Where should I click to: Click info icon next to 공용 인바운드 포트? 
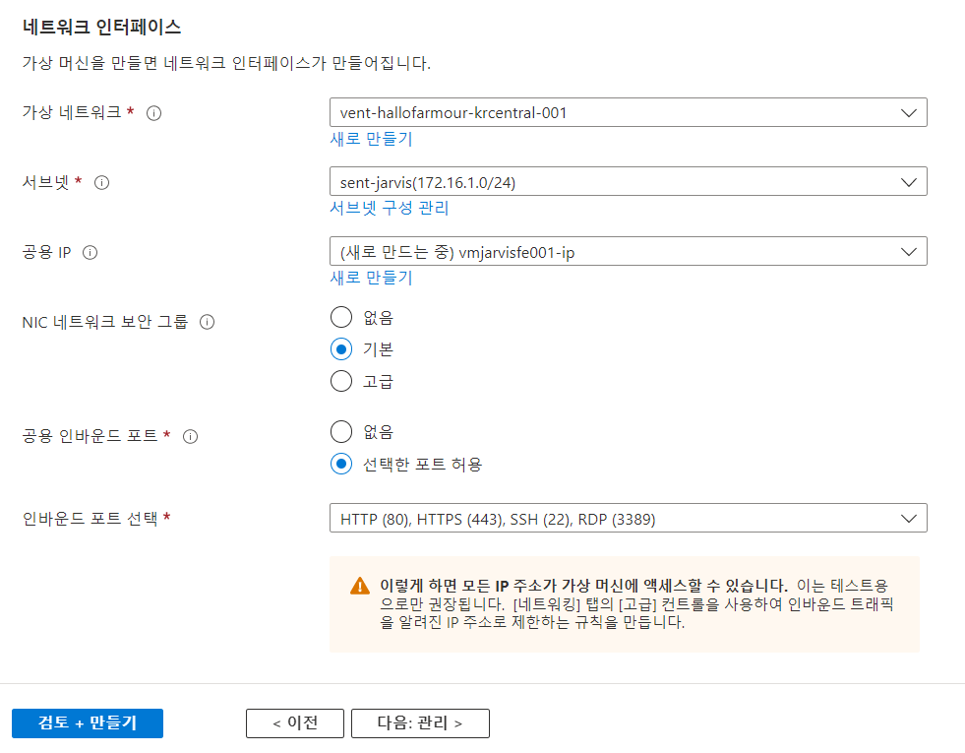190,436
